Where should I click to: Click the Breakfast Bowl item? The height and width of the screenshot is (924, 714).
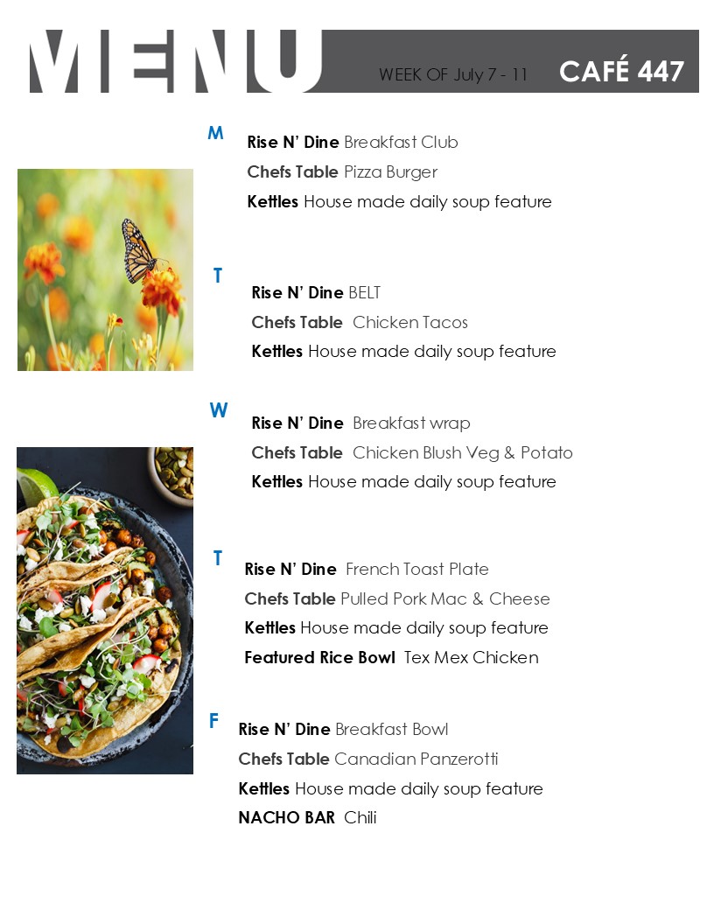(392, 730)
